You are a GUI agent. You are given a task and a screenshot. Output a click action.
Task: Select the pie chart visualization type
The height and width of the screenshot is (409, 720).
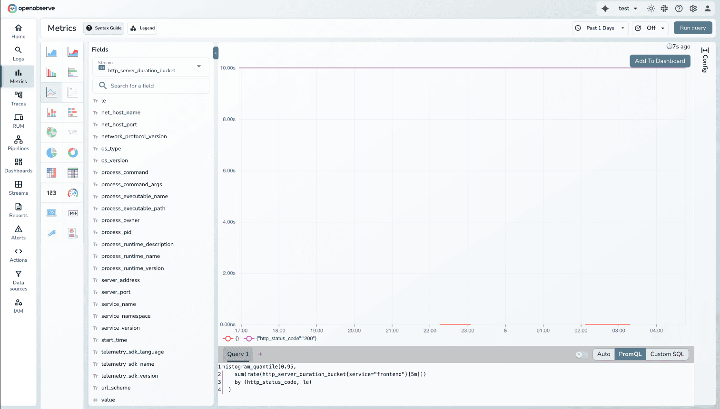point(51,152)
